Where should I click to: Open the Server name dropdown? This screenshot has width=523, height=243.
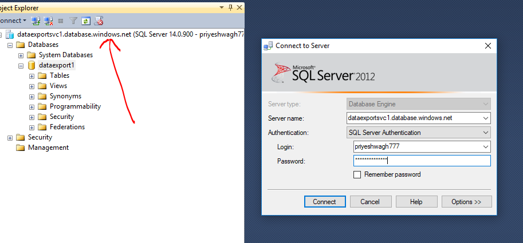point(485,118)
